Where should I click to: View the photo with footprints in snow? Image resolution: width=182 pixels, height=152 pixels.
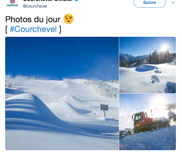click(148, 65)
